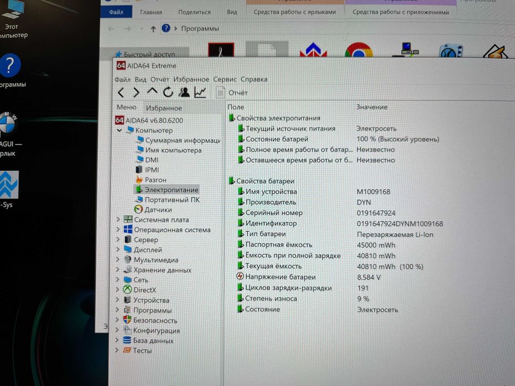Expand the Мультимедиа tree node
This screenshot has width=515, height=386.
pyautogui.click(x=118, y=260)
